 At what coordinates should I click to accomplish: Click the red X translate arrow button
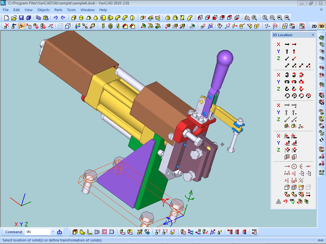294,44
